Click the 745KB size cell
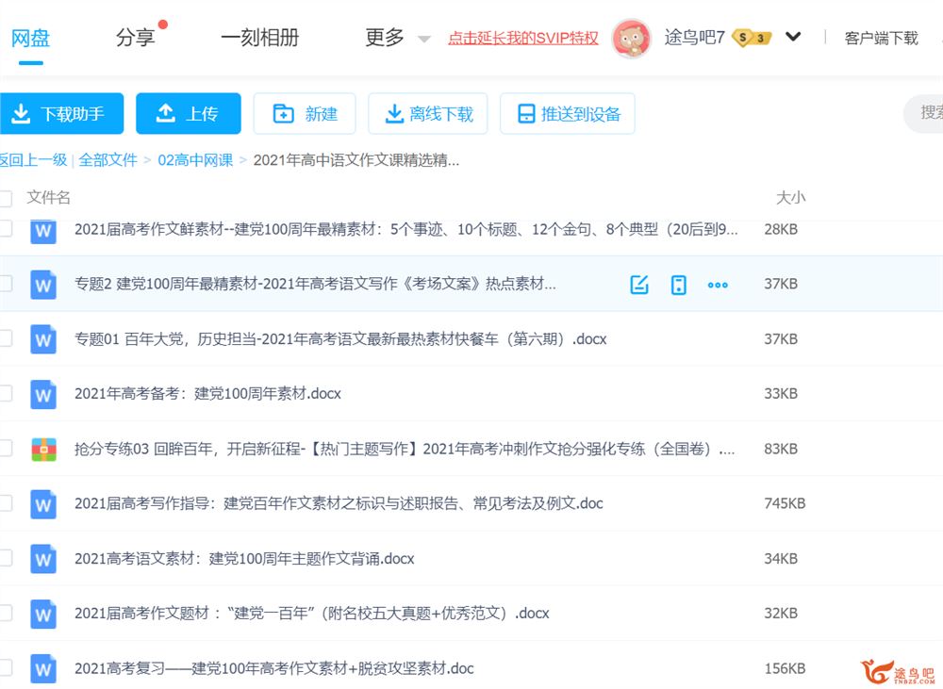Image resolution: width=943 pixels, height=689 pixels. (x=785, y=504)
